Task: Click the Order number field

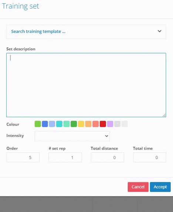Action: [23, 157]
